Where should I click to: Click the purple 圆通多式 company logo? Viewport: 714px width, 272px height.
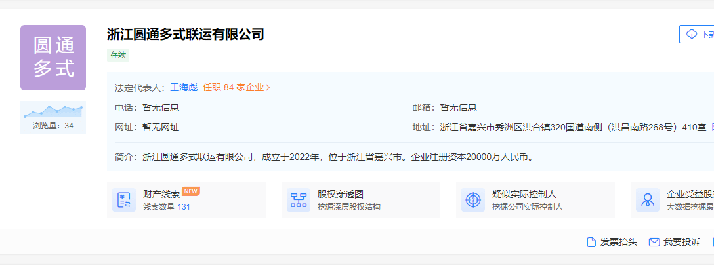click(x=52, y=58)
